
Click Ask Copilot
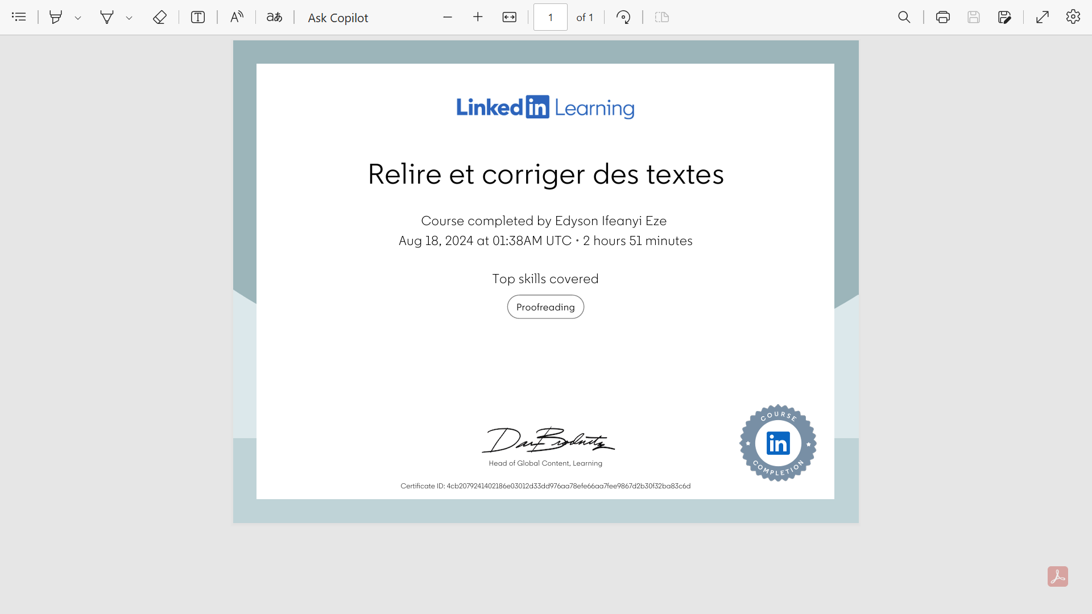pyautogui.click(x=338, y=18)
